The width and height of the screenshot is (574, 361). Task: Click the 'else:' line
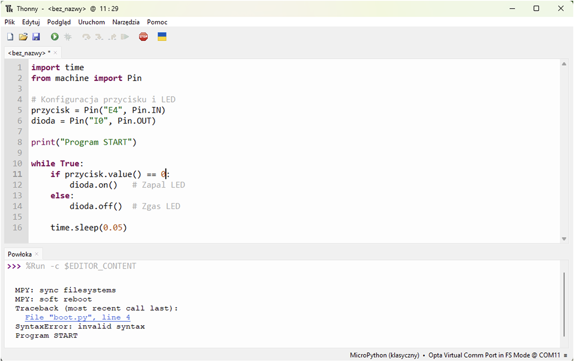click(62, 196)
